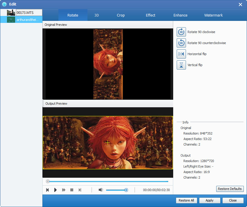Click the playback progress slider handle
This screenshot has width=247, height=207.
[48, 181]
